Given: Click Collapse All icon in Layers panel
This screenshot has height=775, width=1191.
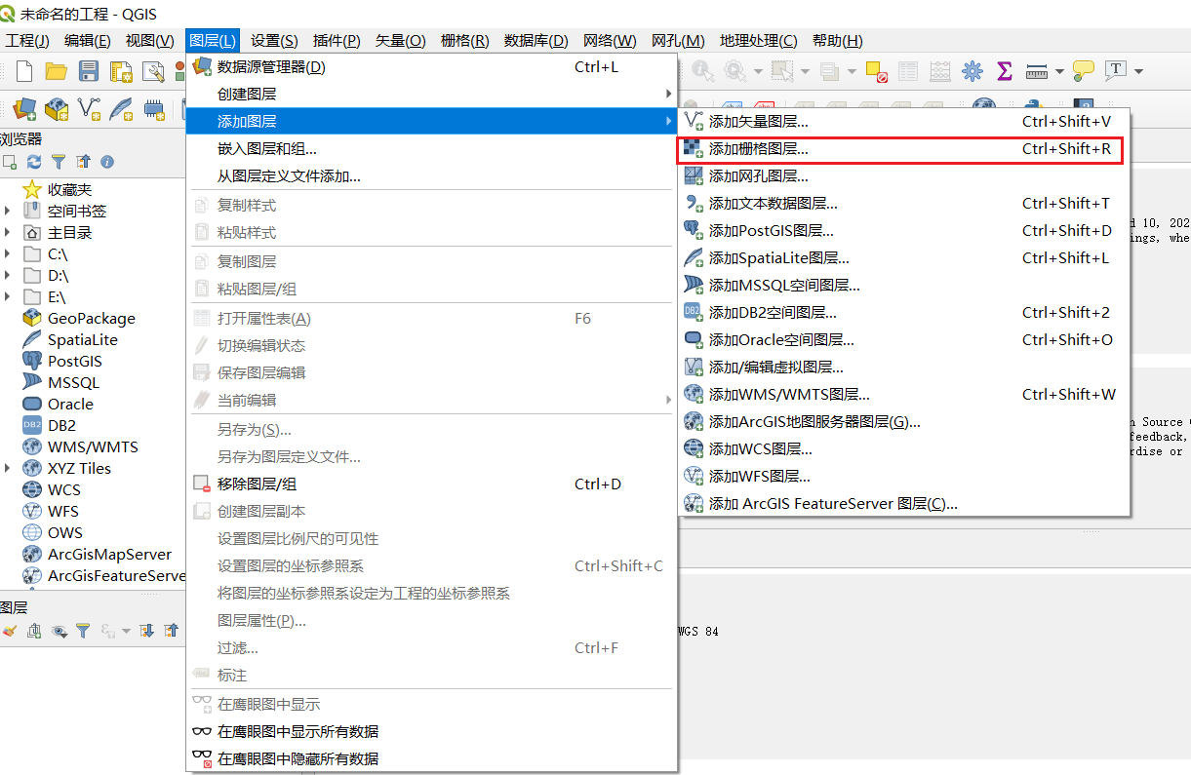Looking at the screenshot, I should pyautogui.click(x=172, y=631).
